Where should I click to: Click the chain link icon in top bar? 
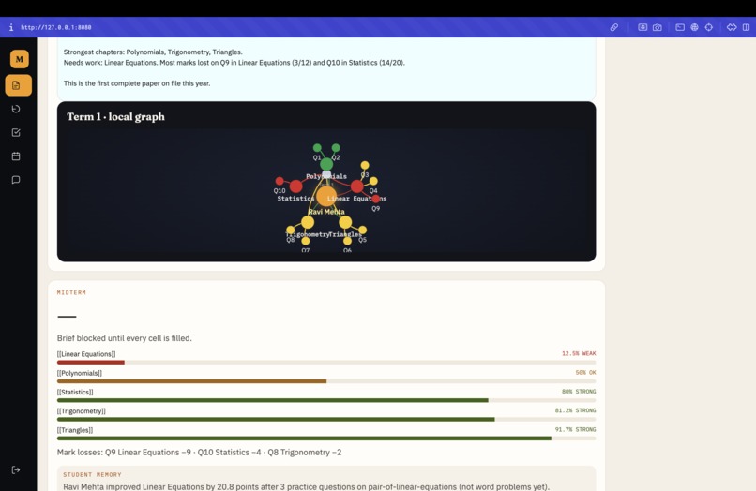point(613,27)
